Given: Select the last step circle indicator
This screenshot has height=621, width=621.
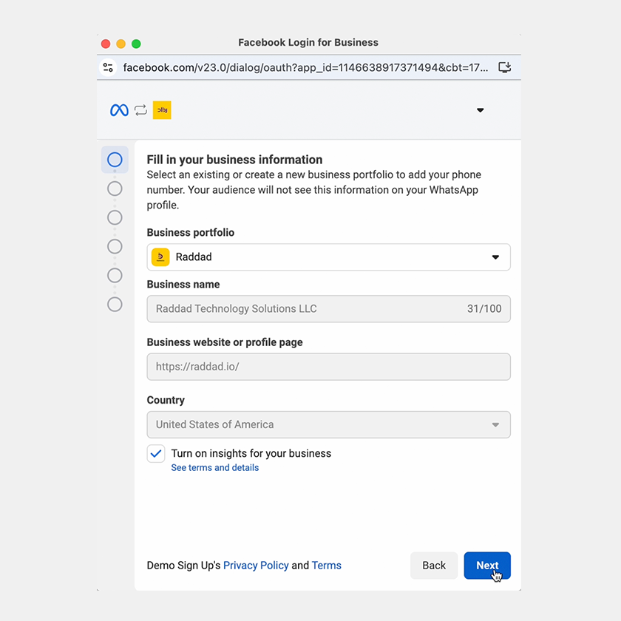Looking at the screenshot, I should coord(115,304).
